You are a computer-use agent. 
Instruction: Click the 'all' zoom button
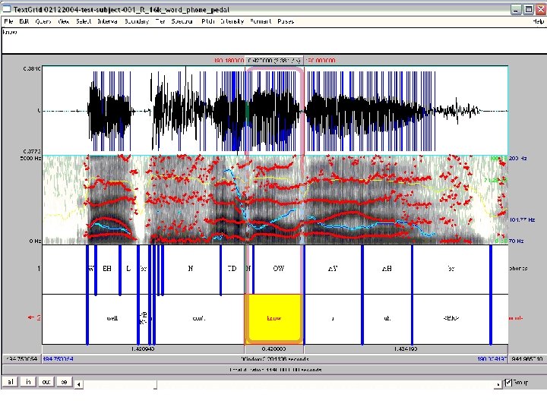pyautogui.click(x=11, y=382)
